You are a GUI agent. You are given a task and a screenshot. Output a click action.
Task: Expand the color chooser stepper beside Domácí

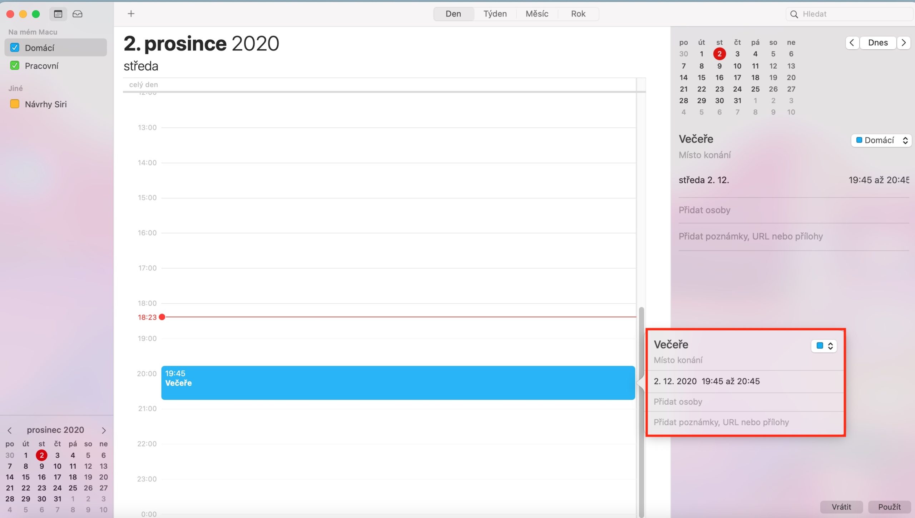tap(906, 140)
